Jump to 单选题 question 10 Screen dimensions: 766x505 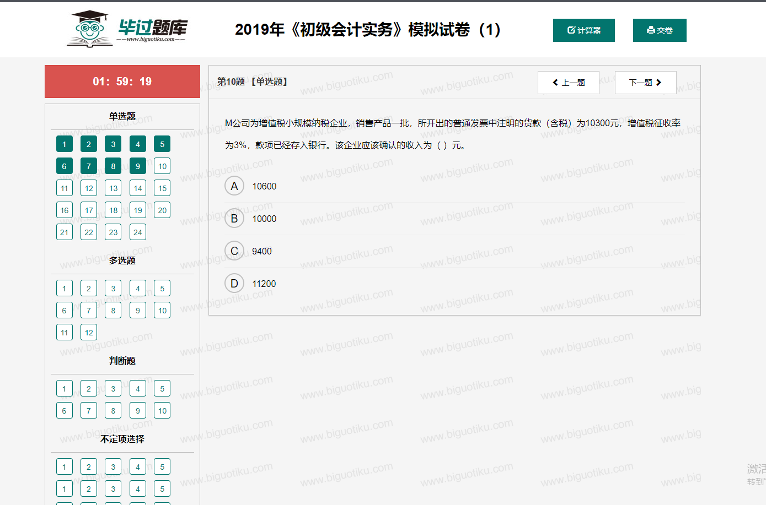click(162, 166)
